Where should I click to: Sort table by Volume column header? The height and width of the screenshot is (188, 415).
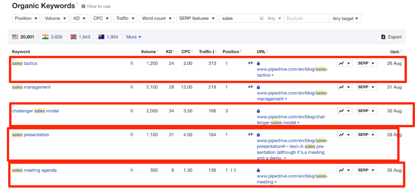point(149,51)
